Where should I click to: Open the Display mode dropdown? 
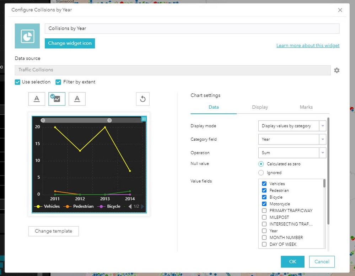click(x=292, y=126)
